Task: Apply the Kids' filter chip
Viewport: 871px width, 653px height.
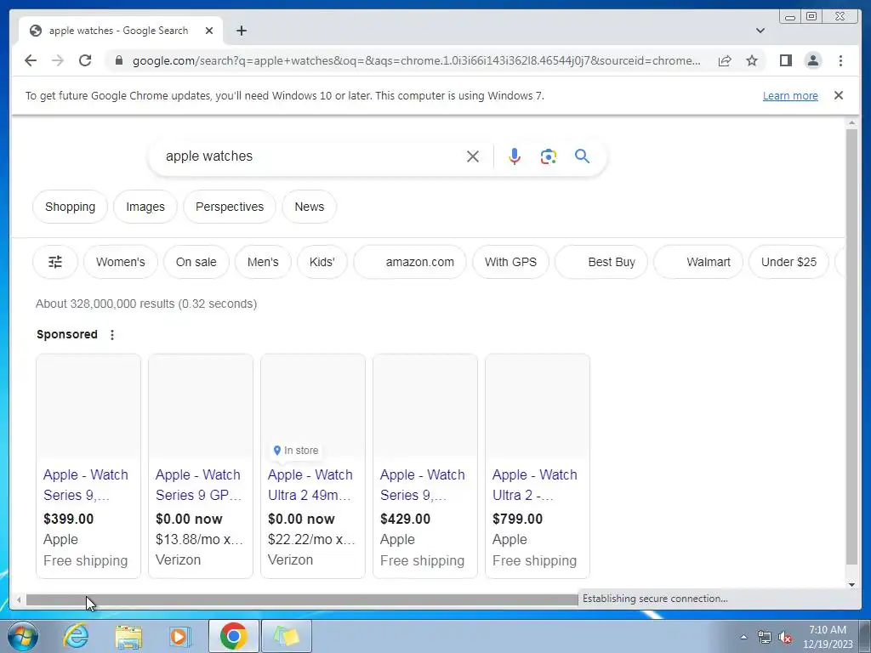Action: 322,262
